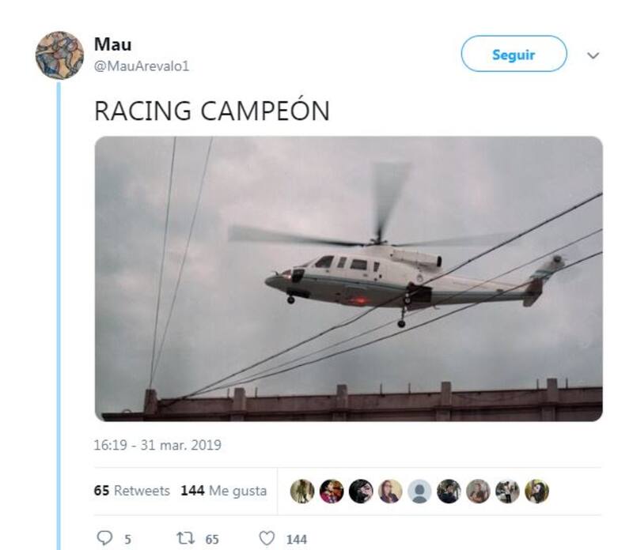The height and width of the screenshot is (550, 633).
Task: Click the seventh liker's avatar
Action: point(478,492)
